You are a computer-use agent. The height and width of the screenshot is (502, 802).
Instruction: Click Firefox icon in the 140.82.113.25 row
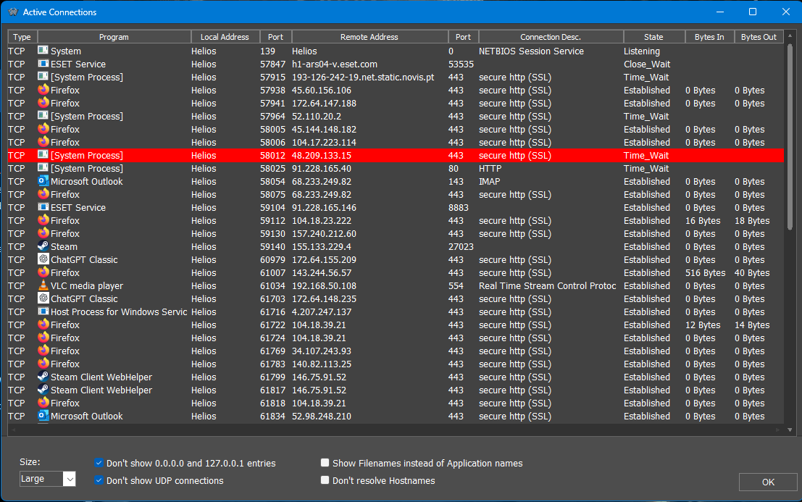(43, 364)
